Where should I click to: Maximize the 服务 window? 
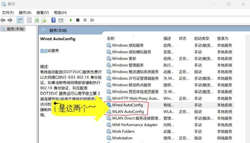[x=229, y=4]
